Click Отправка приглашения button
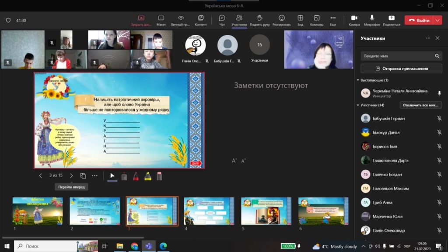 [401, 69]
